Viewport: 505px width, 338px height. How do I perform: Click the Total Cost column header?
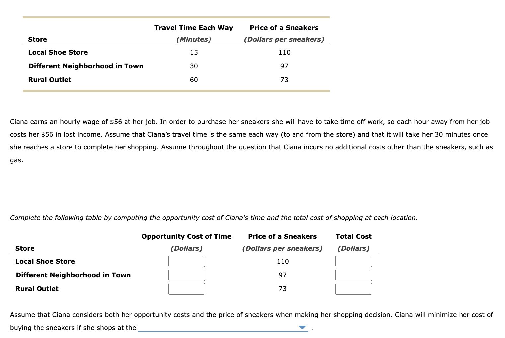point(353,236)
